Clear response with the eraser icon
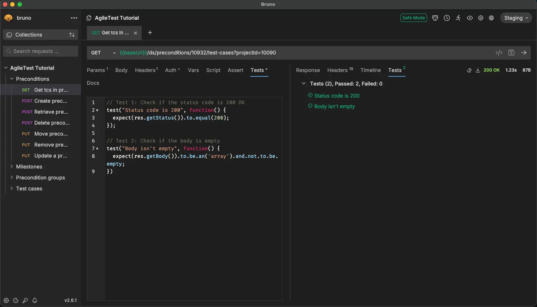Screen dimensions: 537x307 click(x=469, y=70)
